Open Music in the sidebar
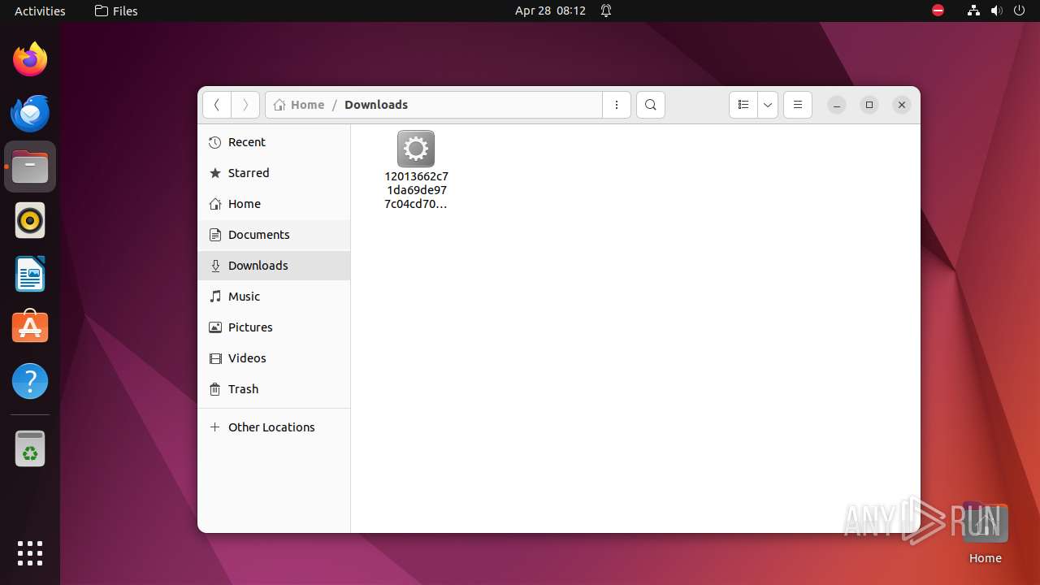1040x585 pixels. [274, 297]
